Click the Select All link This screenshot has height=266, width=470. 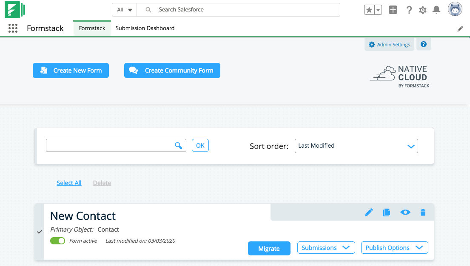(x=69, y=183)
